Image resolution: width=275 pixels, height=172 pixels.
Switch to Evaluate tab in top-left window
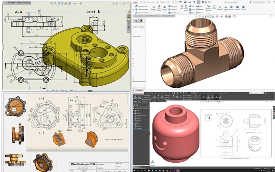coord(11,3)
